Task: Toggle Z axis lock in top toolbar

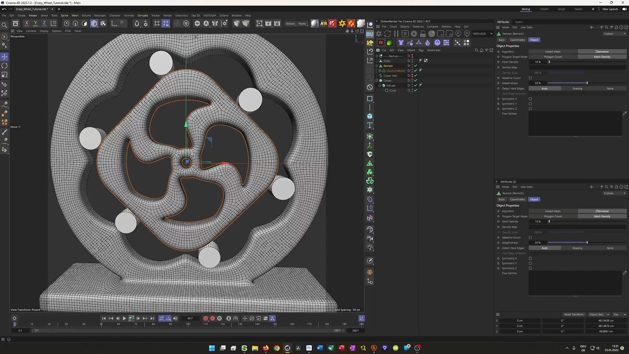Action: coord(44,23)
